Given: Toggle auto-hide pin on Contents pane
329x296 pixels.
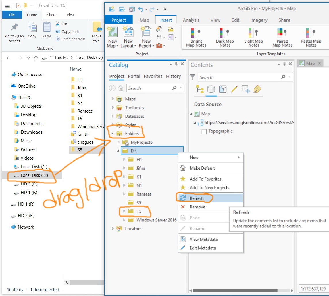Looking at the screenshot, I should point(284,64).
